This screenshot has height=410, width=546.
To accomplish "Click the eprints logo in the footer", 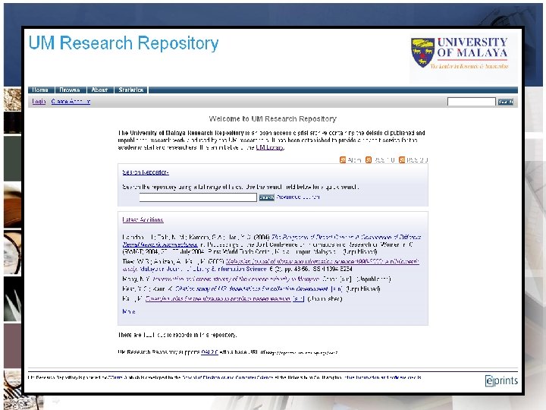I will (x=501, y=380).
